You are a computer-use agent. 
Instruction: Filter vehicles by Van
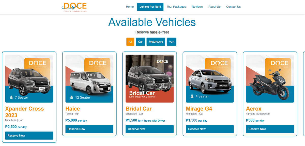[x=172, y=42]
